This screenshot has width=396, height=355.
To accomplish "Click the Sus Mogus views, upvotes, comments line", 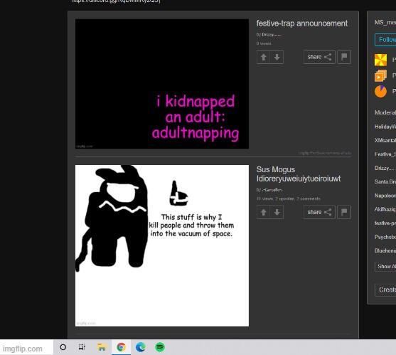I will [x=289, y=199].
